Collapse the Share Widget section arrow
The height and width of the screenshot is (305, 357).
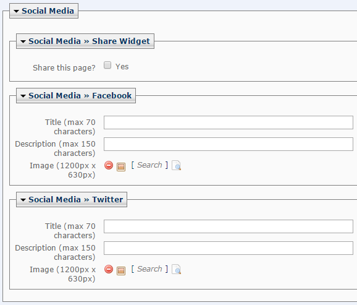pos(23,41)
